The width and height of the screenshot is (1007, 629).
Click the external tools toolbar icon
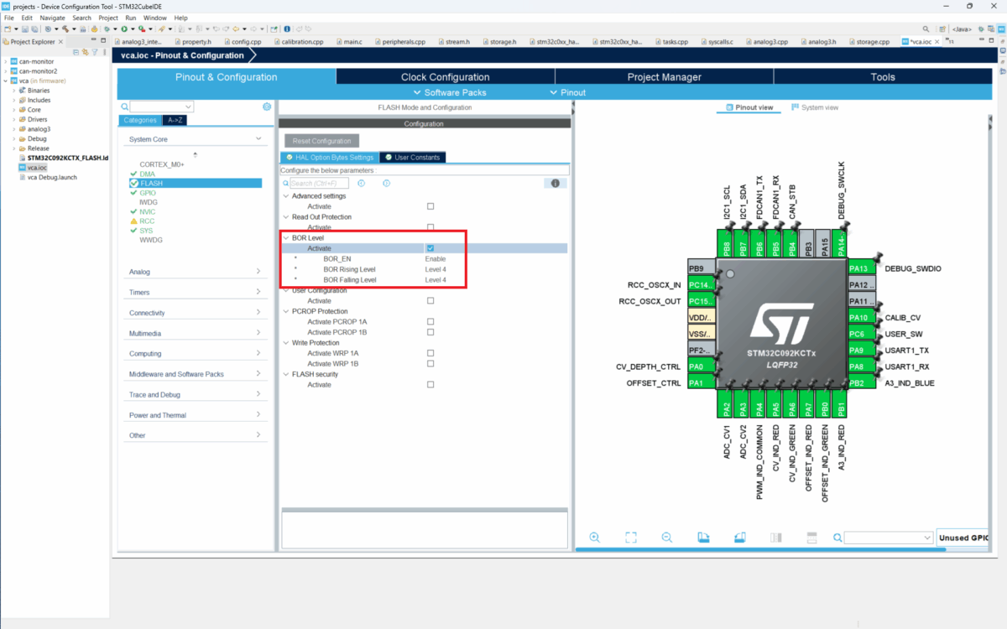coord(141,29)
